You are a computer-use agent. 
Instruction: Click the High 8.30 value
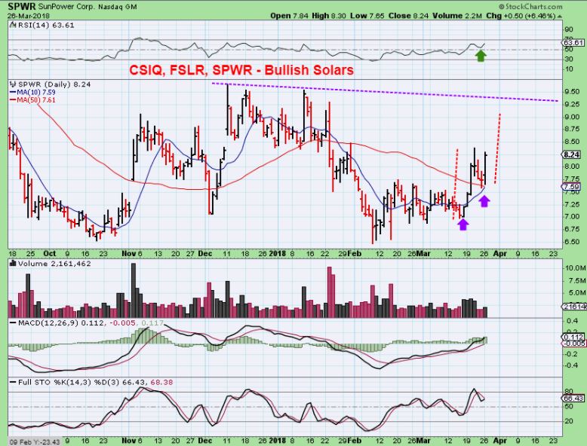[x=329, y=16]
